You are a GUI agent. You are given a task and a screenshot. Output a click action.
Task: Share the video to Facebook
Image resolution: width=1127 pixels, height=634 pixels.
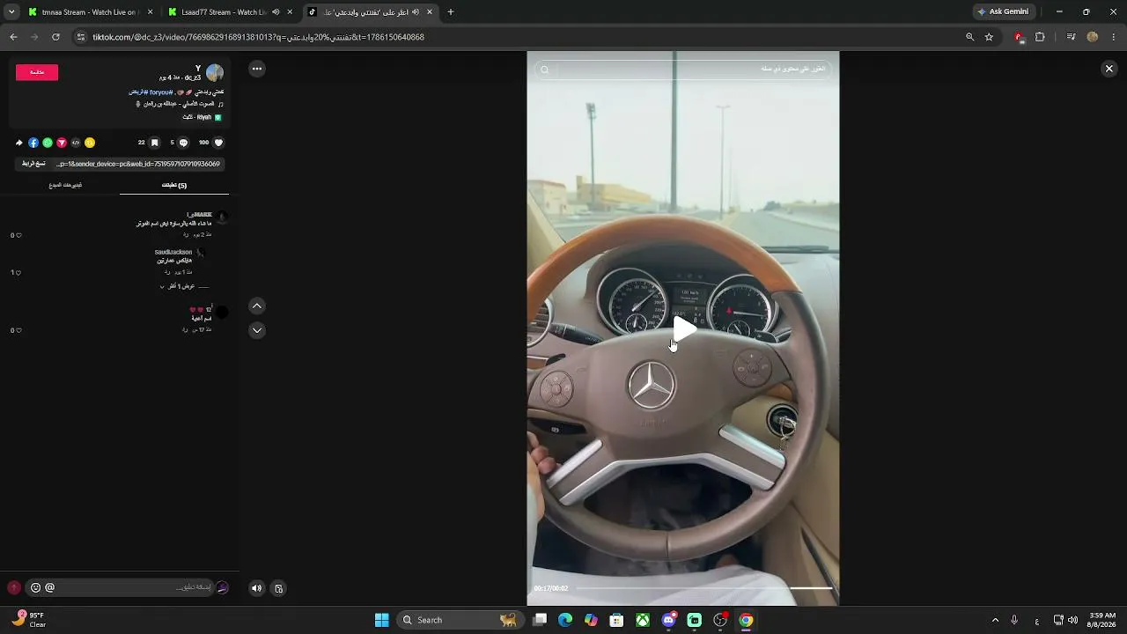(33, 143)
